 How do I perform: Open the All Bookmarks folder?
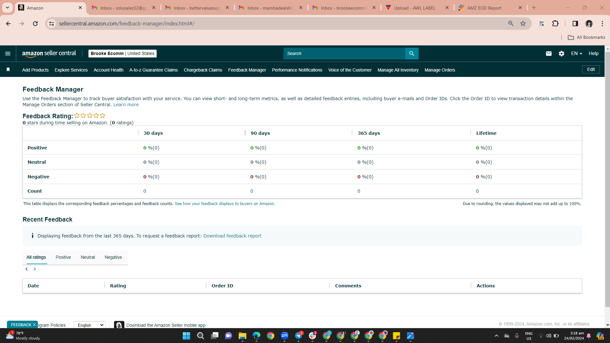coord(586,38)
